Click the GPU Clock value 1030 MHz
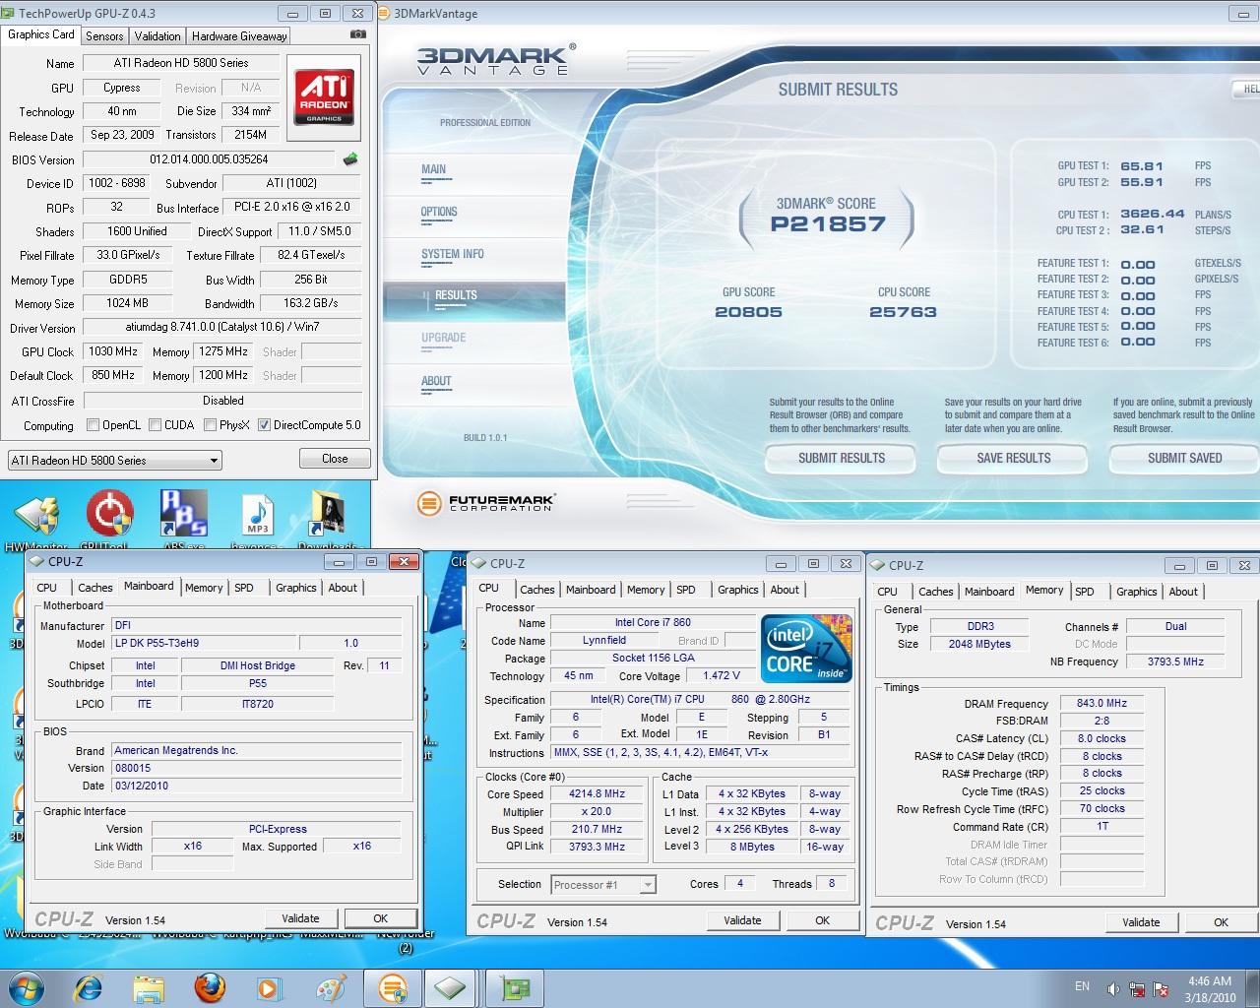The image size is (1260, 1008). coord(113,351)
